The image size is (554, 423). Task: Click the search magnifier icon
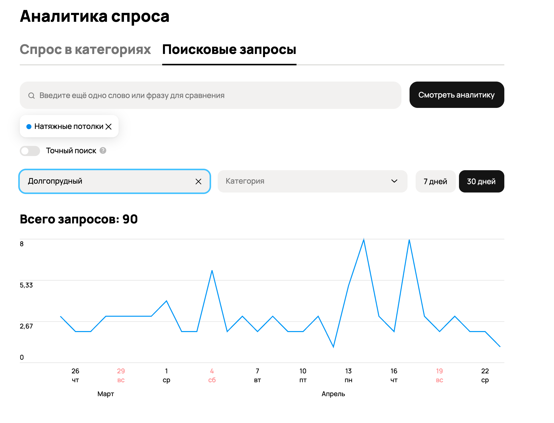click(31, 95)
